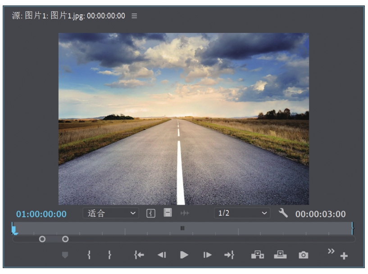Open the 适合 zoom level dropdown
Image resolution: width=368 pixels, height=274 pixels.
(x=111, y=213)
